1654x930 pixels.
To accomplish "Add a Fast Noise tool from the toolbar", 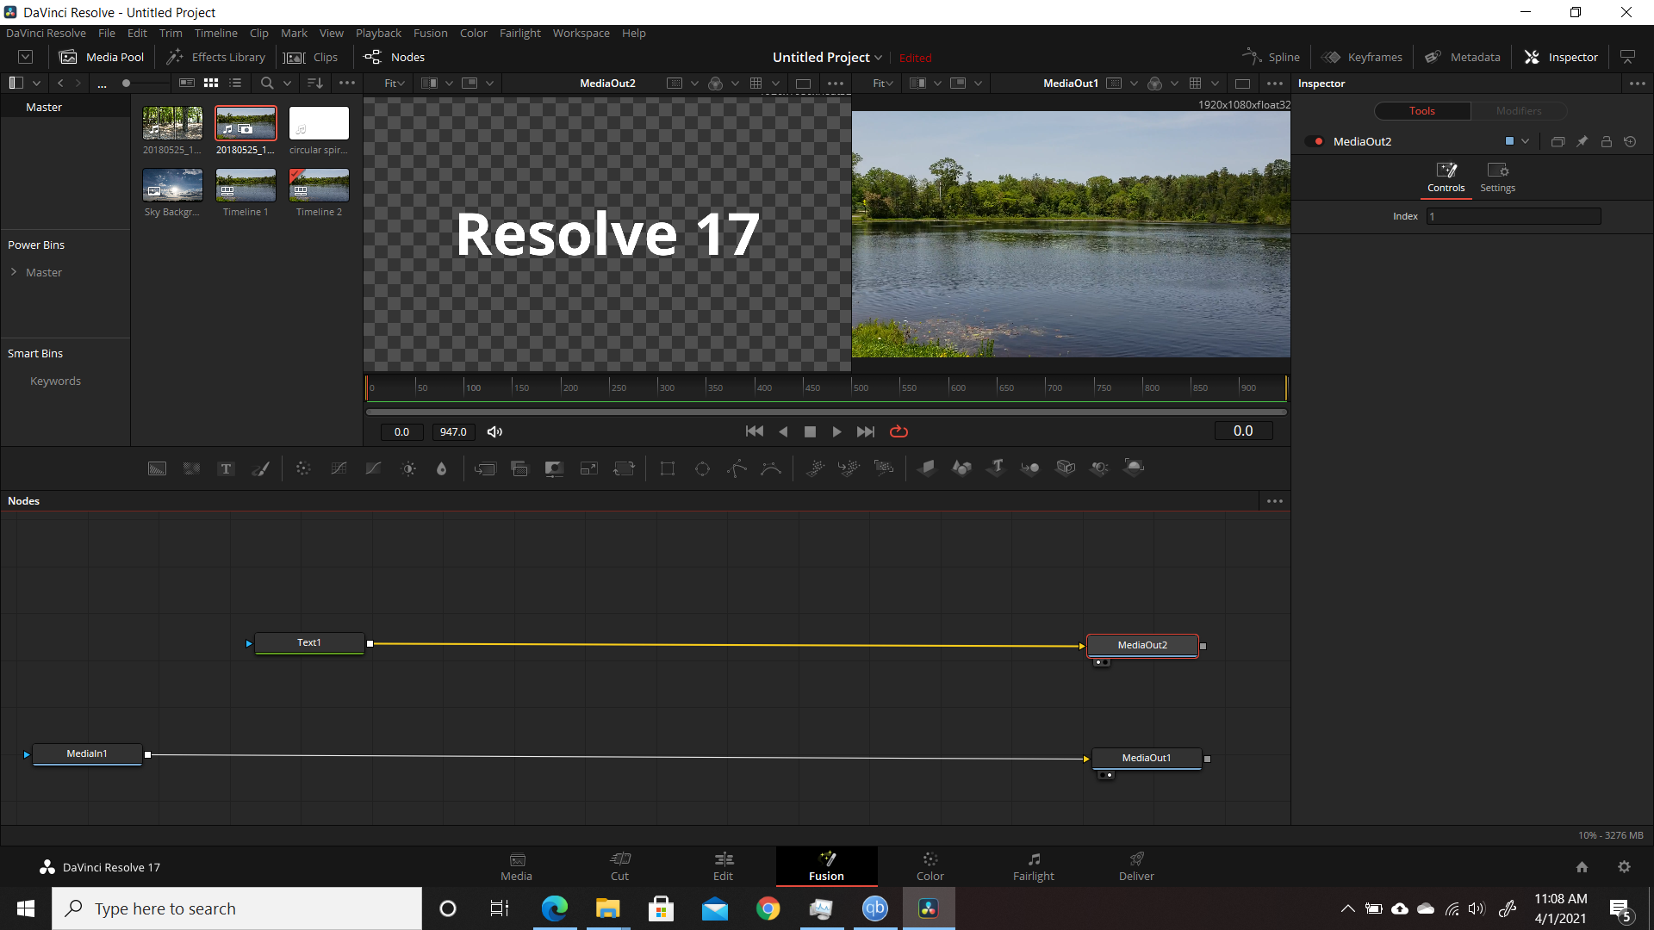I will pos(191,468).
